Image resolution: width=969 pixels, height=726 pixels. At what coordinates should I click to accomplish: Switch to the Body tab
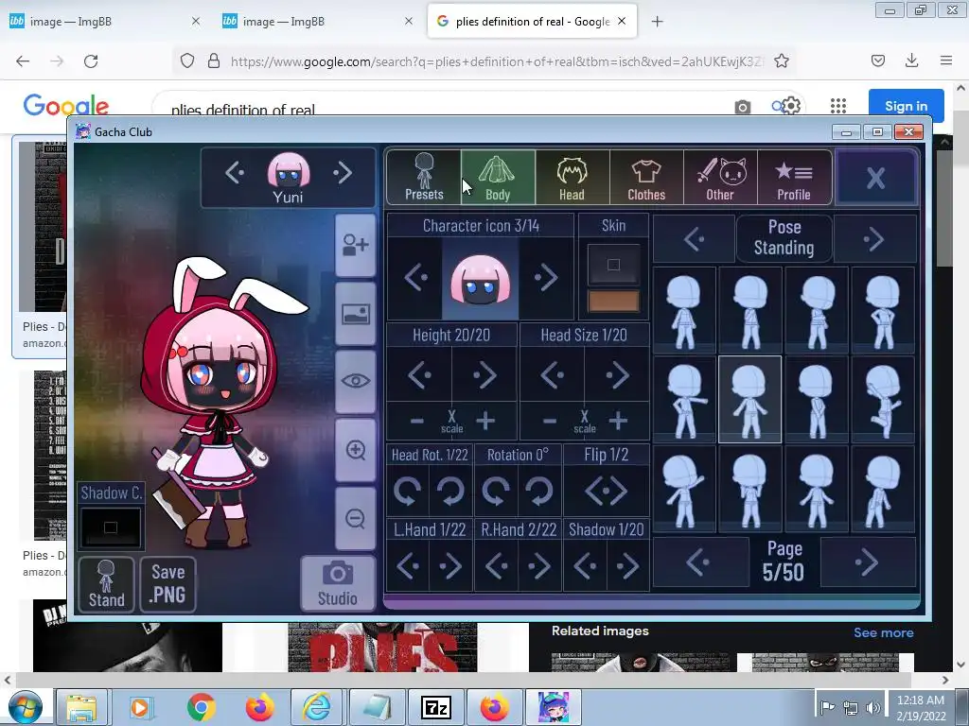(x=498, y=177)
